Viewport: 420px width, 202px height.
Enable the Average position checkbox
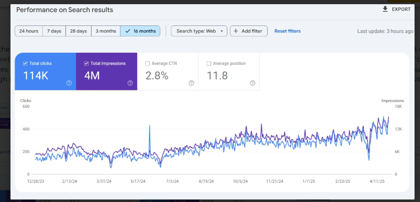(209, 64)
